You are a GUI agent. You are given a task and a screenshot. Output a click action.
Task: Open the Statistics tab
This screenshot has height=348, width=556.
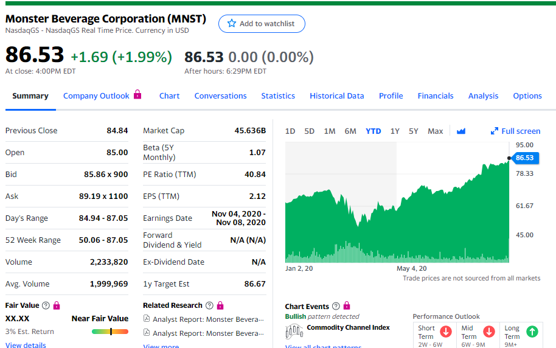click(278, 96)
